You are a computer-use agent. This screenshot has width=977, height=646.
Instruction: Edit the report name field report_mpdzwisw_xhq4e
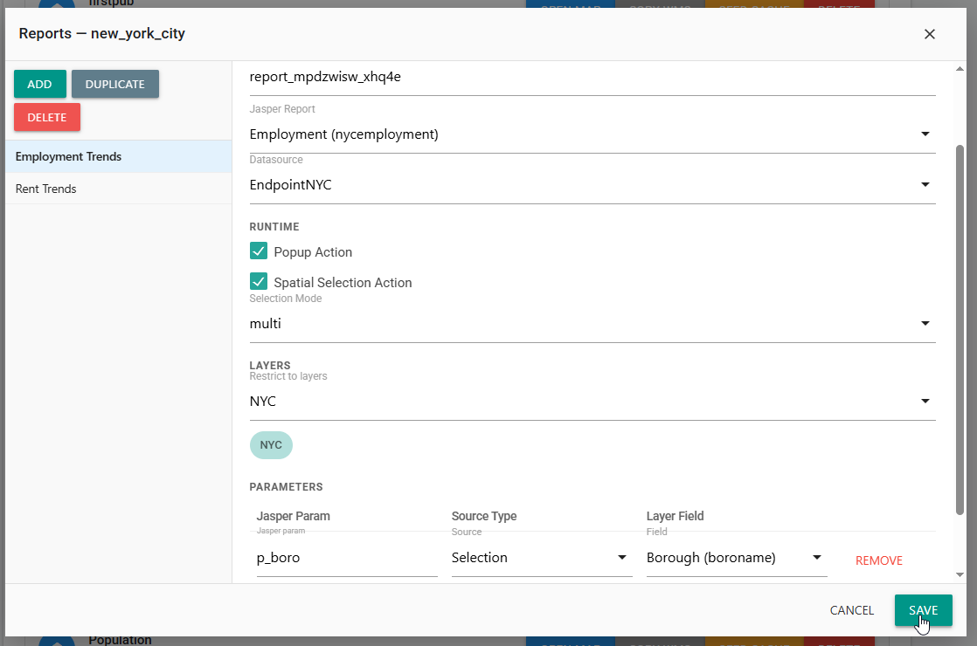point(592,77)
